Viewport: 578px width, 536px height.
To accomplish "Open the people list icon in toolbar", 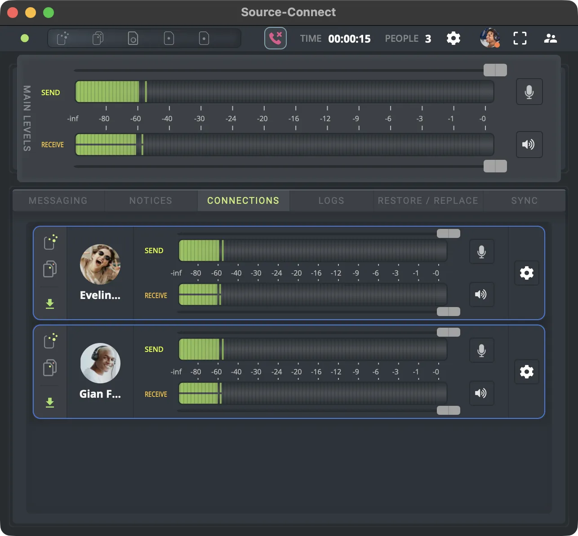I will click(x=551, y=38).
